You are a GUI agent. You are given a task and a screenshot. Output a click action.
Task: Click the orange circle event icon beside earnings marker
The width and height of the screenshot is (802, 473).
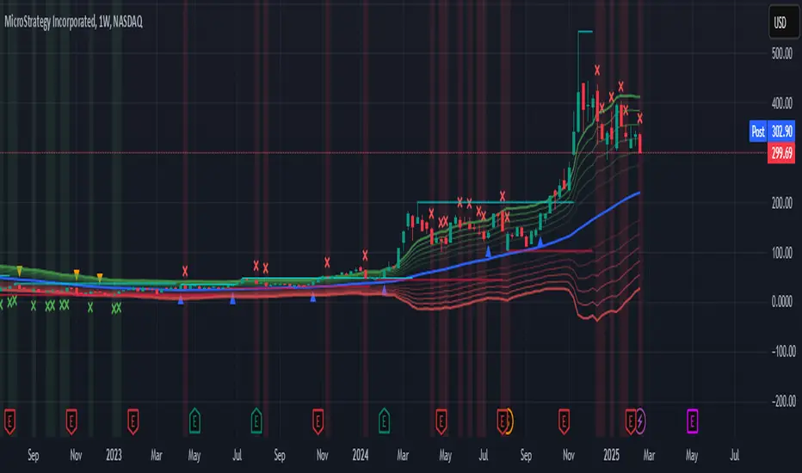509,421
